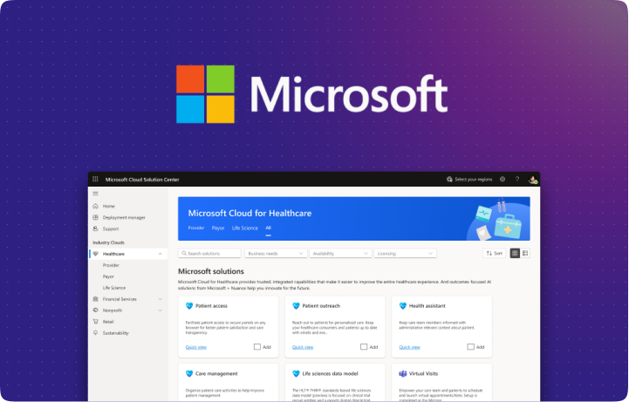Switch to grid view icon
Image resolution: width=629 pixels, height=402 pixels.
pos(515,253)
